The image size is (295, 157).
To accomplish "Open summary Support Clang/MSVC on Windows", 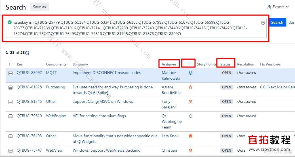I will point(103,102).
